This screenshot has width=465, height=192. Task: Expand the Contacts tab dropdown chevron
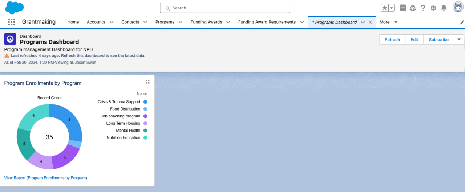click(x=146, y=22)
